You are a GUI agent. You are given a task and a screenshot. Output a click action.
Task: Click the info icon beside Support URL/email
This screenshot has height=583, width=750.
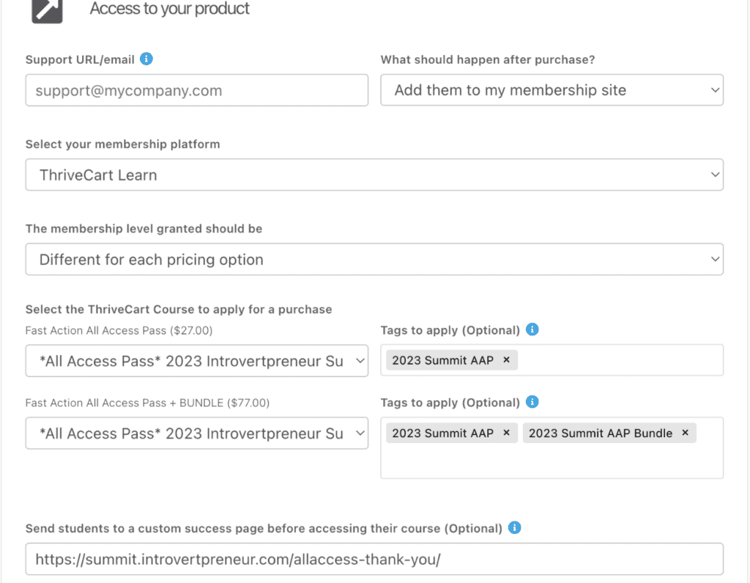[146, 59]
